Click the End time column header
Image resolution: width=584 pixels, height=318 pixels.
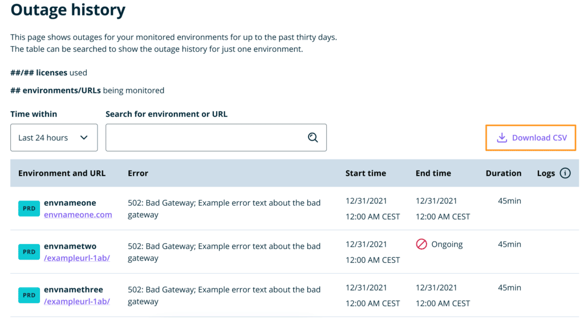point(433,173)
